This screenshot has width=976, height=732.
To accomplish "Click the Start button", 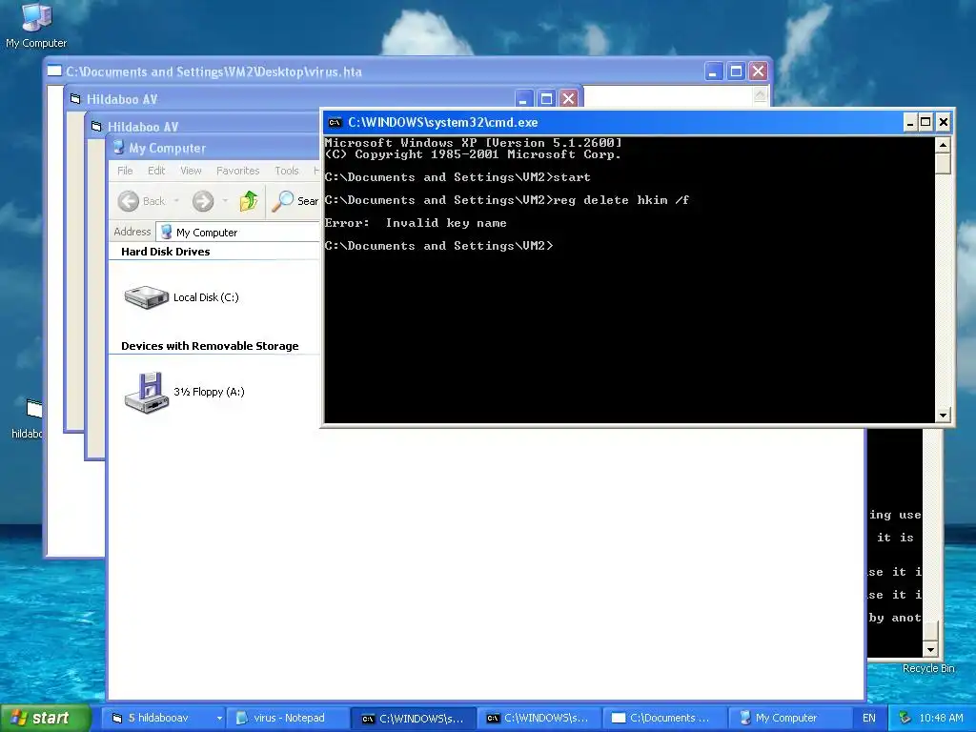I will [45, 718].
